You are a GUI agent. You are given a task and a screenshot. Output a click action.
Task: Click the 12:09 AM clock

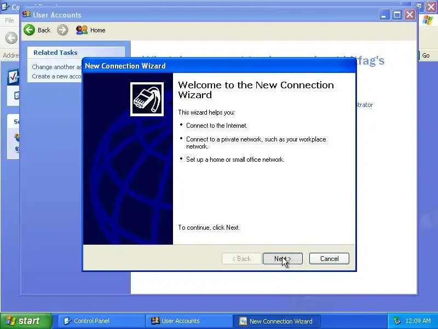coord(418,321)
